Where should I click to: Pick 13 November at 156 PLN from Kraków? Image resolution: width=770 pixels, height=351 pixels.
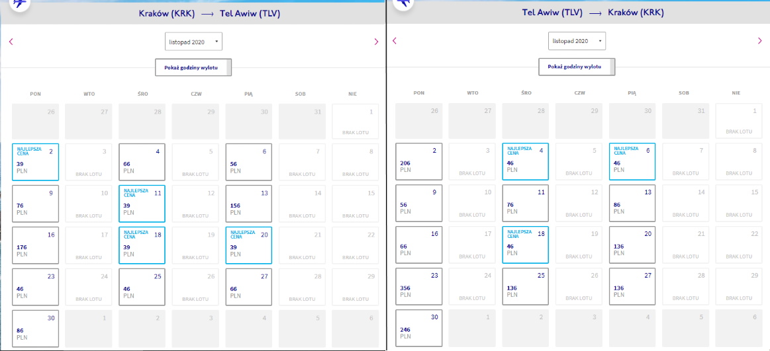pos(249,204)
